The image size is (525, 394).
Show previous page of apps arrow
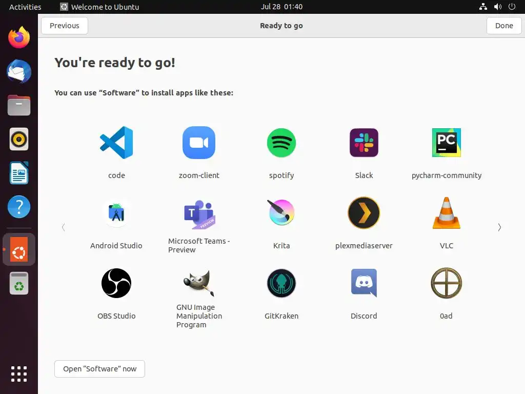coord(64,227)
